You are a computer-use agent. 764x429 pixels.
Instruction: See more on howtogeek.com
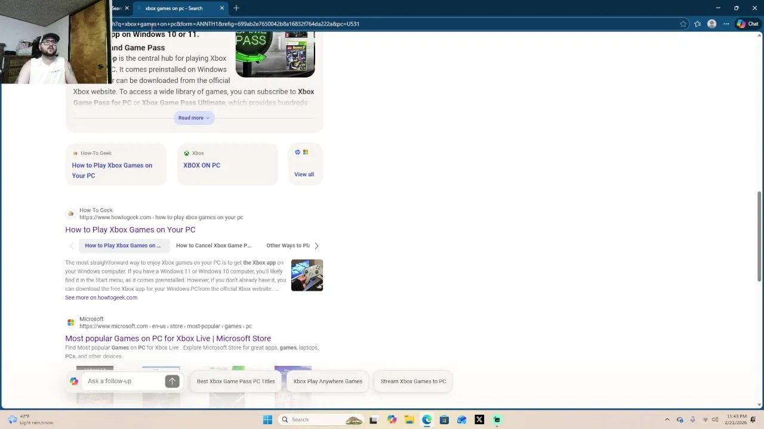click(x=101, y=297)
